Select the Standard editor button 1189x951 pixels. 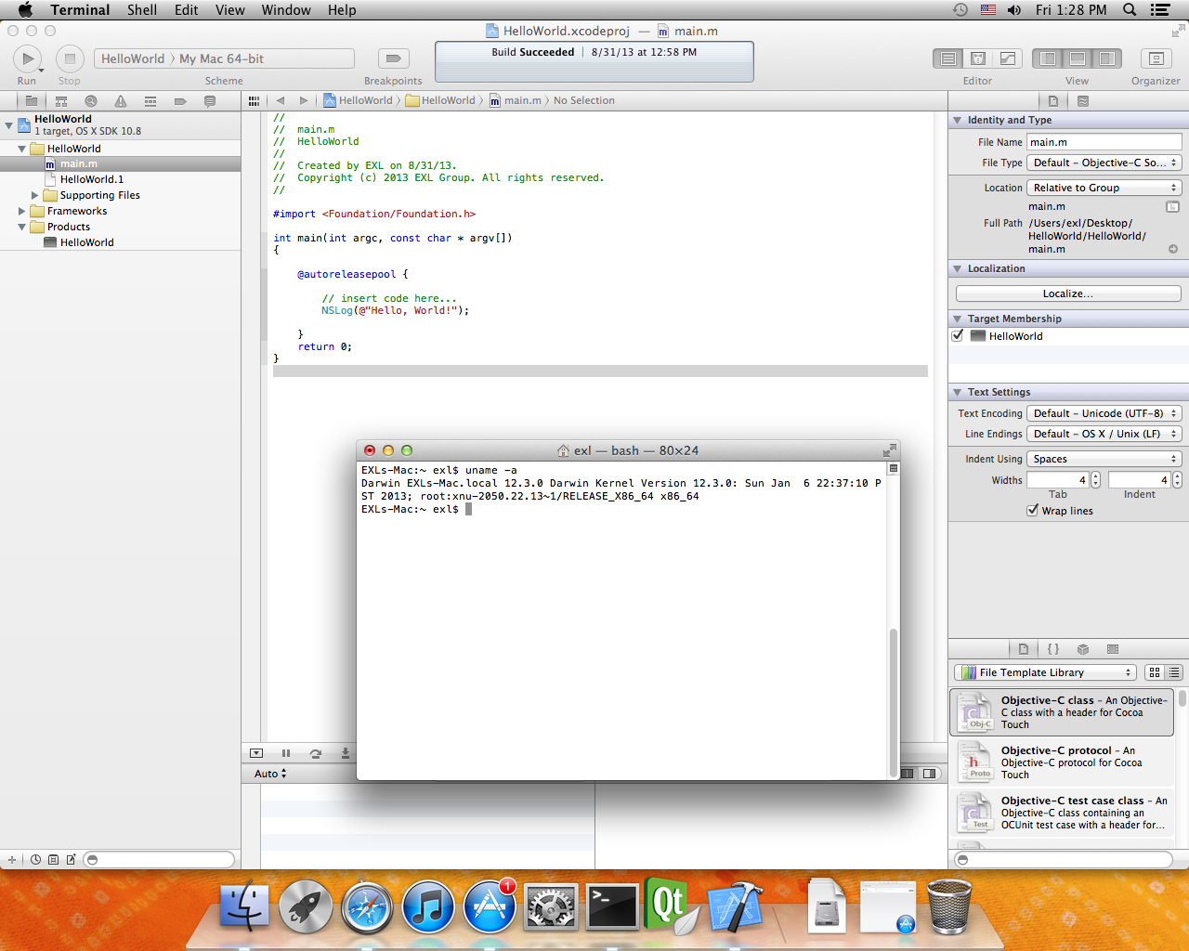tap(948, 59)
